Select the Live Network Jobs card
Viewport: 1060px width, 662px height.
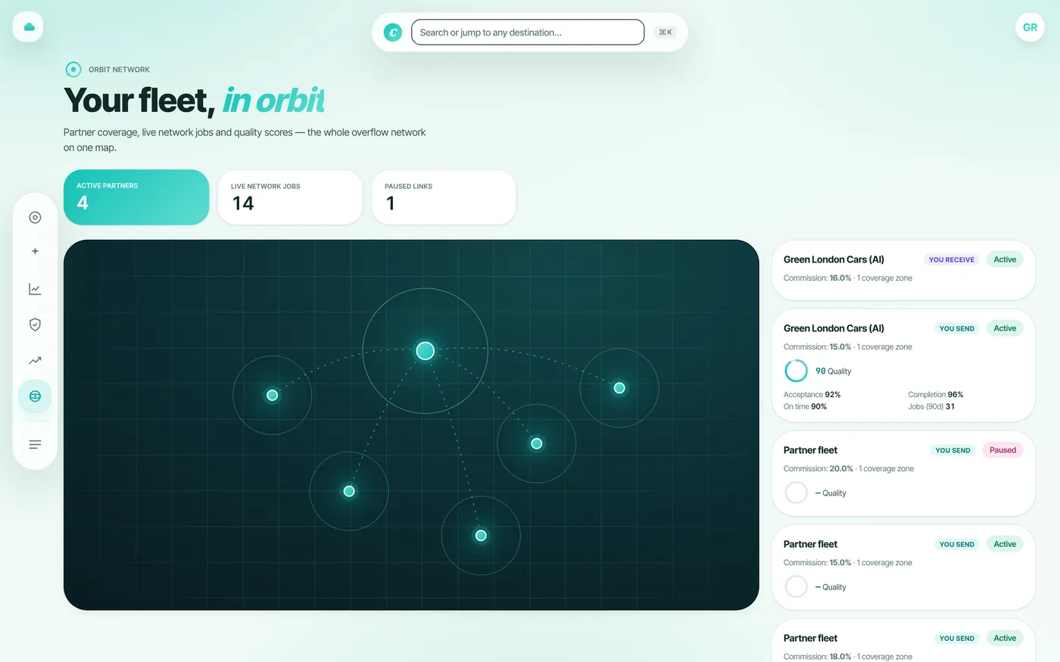290,197
